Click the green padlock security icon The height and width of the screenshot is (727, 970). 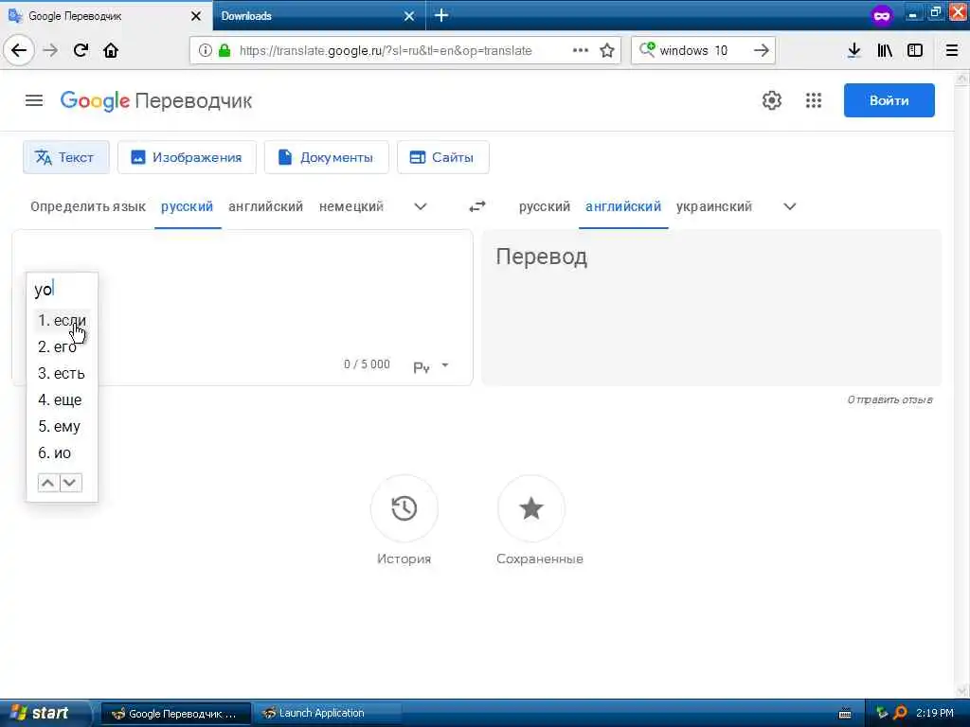(x=225, y=50)
